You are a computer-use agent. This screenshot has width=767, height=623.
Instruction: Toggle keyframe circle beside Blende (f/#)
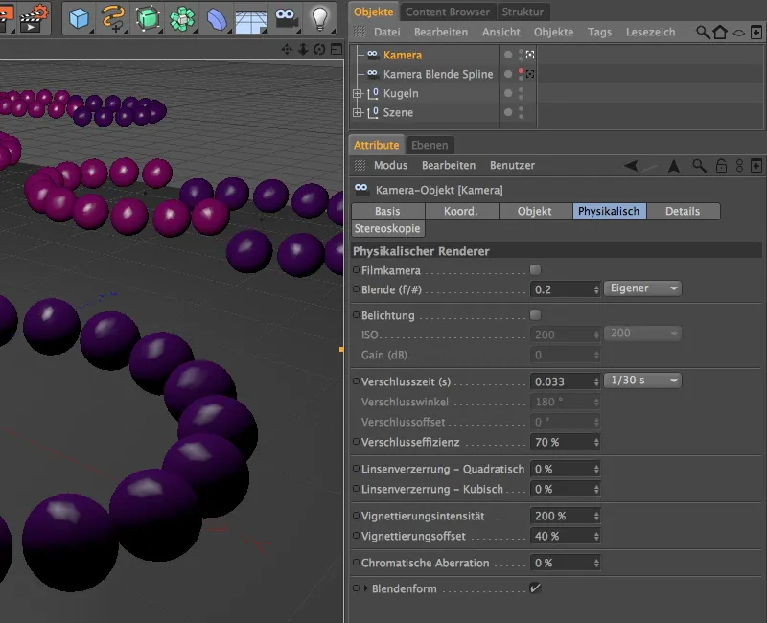click(x=356, y=289)
